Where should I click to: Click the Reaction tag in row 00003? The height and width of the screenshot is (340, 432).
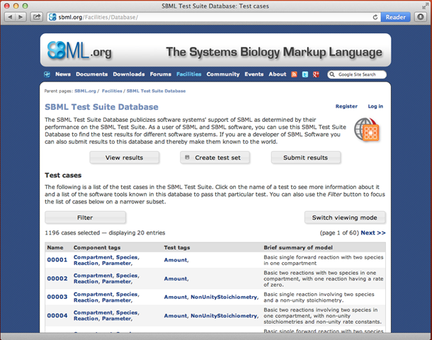pos(86,300)
